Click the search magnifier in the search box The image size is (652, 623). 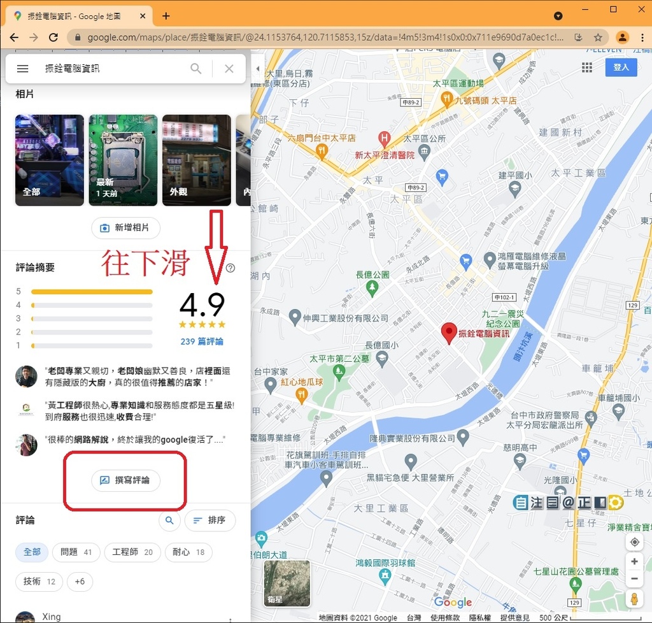coord(196,68)
